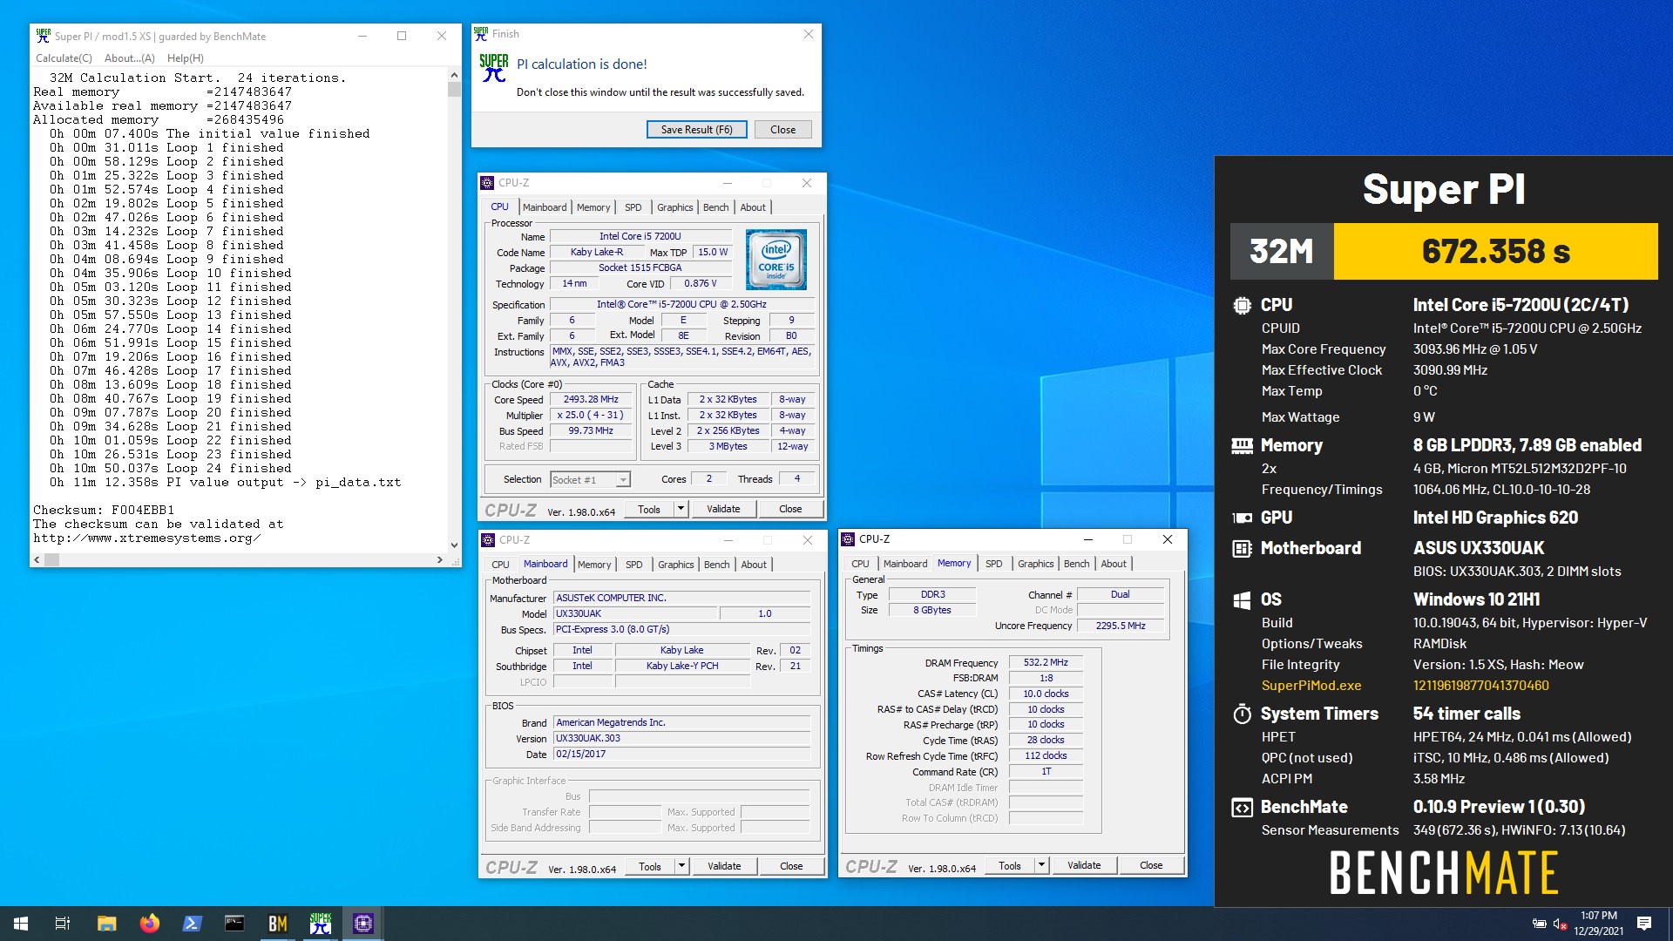Screen dimensions: 1673x941
Task: Click the BenchMate version code icon
Action: [x=1242, y=808]
